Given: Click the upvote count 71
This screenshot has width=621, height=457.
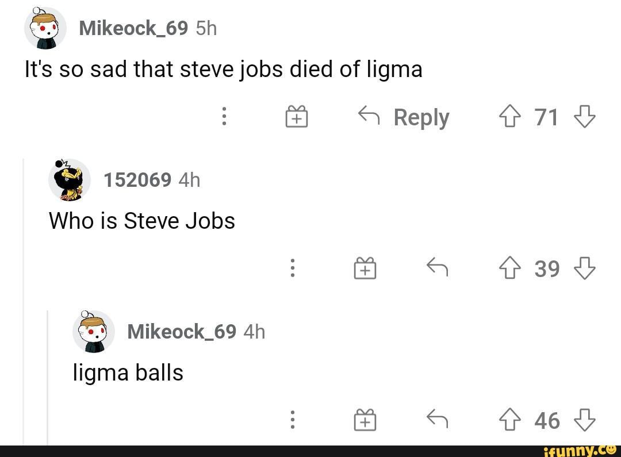Looking at the screenshot, I should pyautogui.click(x=547, y=116).
